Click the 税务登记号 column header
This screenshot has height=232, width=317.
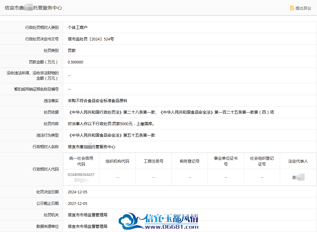[x=189, y=161]
